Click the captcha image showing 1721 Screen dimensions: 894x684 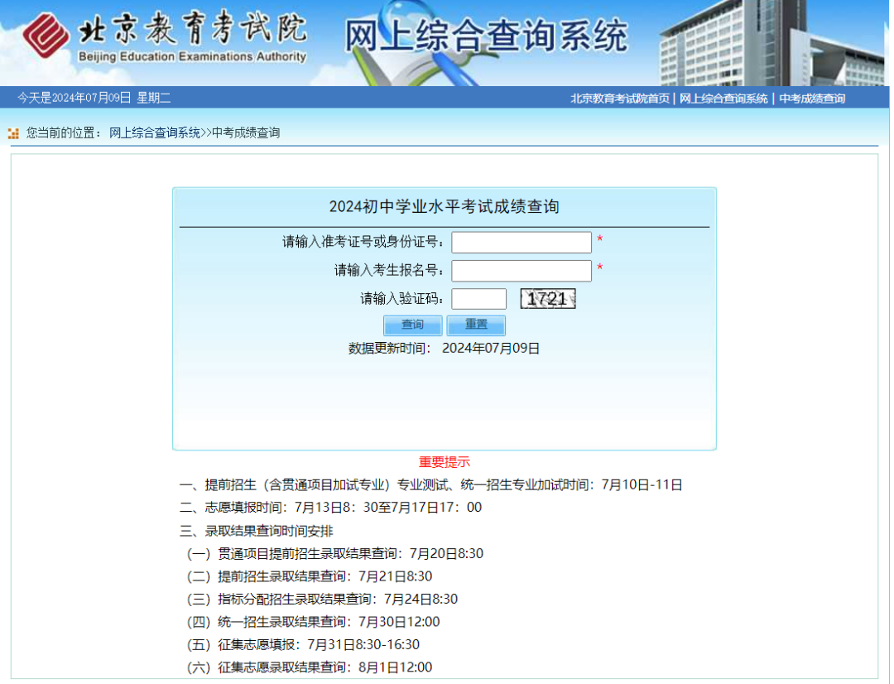click(548, 298)
